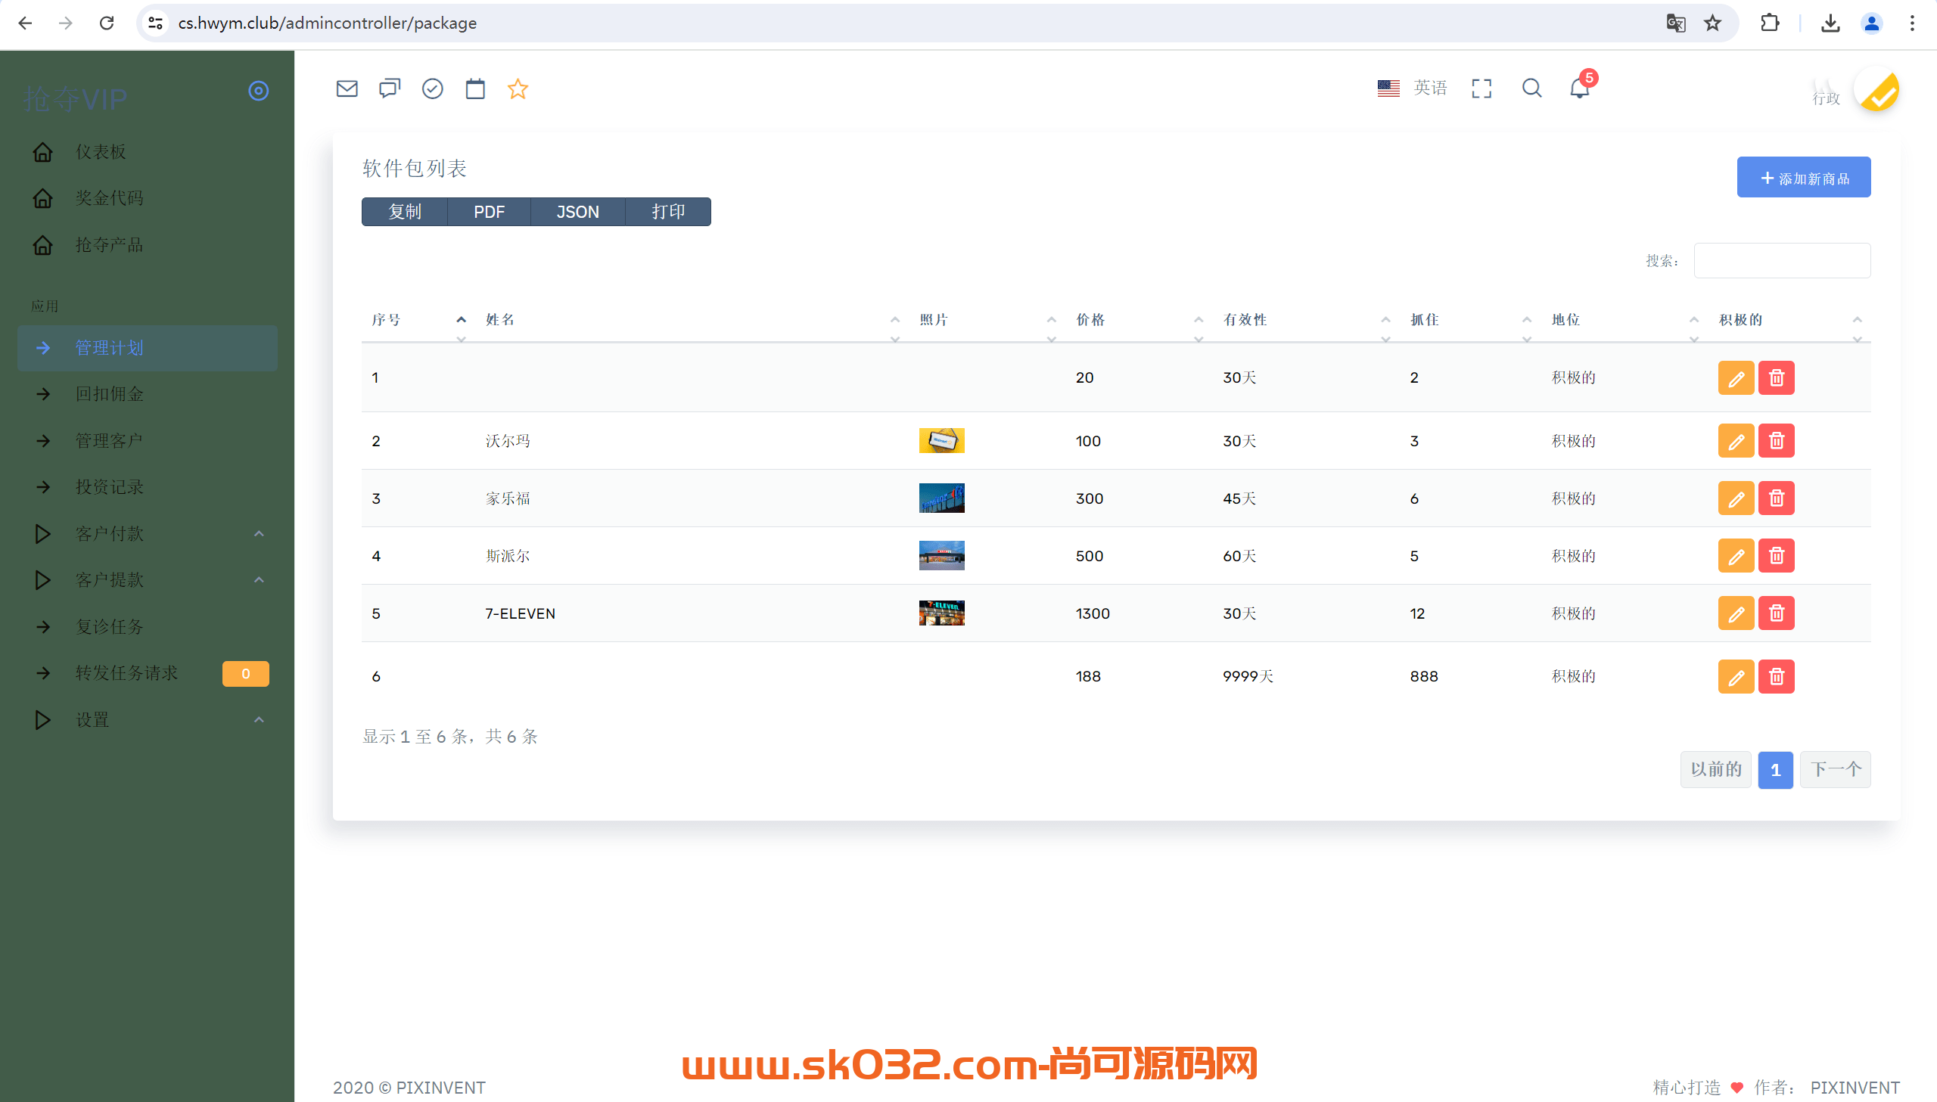Open notifications bell with 5 badge
This screenshot has width=1937, height=1102.
(x=1581, y=87)
